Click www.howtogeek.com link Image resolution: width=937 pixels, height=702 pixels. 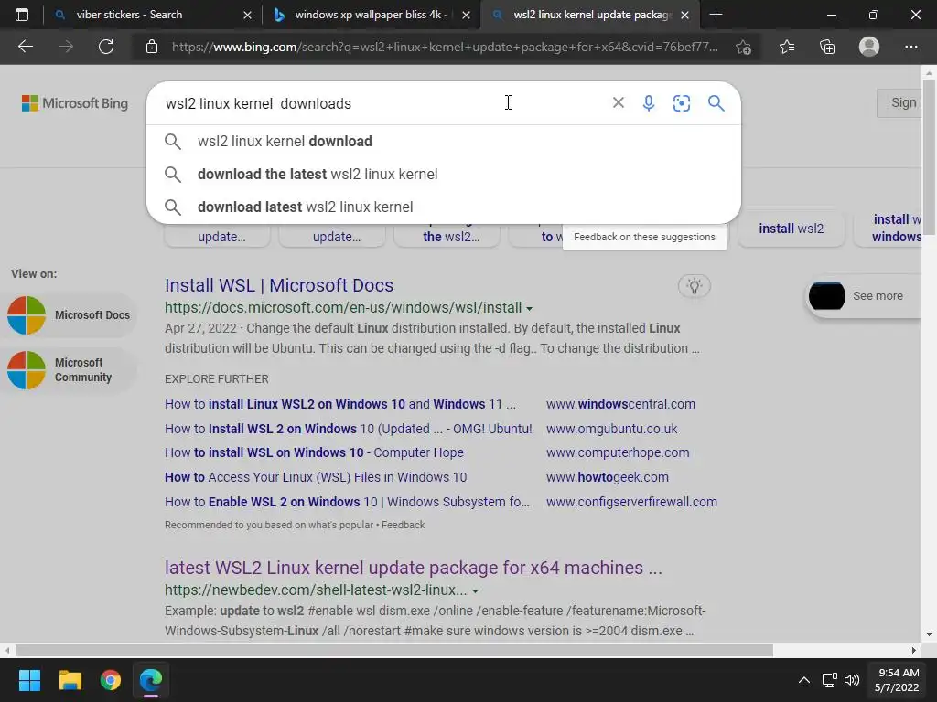[x=608, y=477]
